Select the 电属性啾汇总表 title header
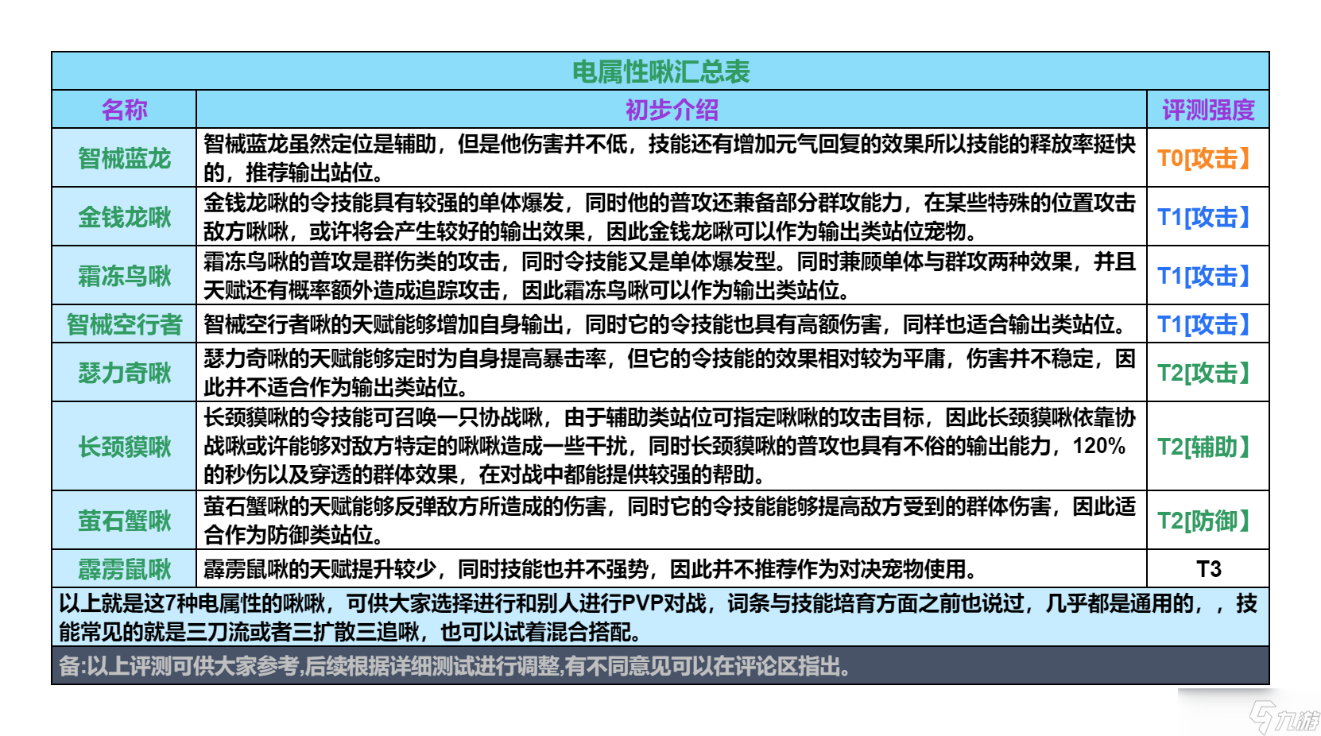1321x736 pixels. [x=660, y=72]
